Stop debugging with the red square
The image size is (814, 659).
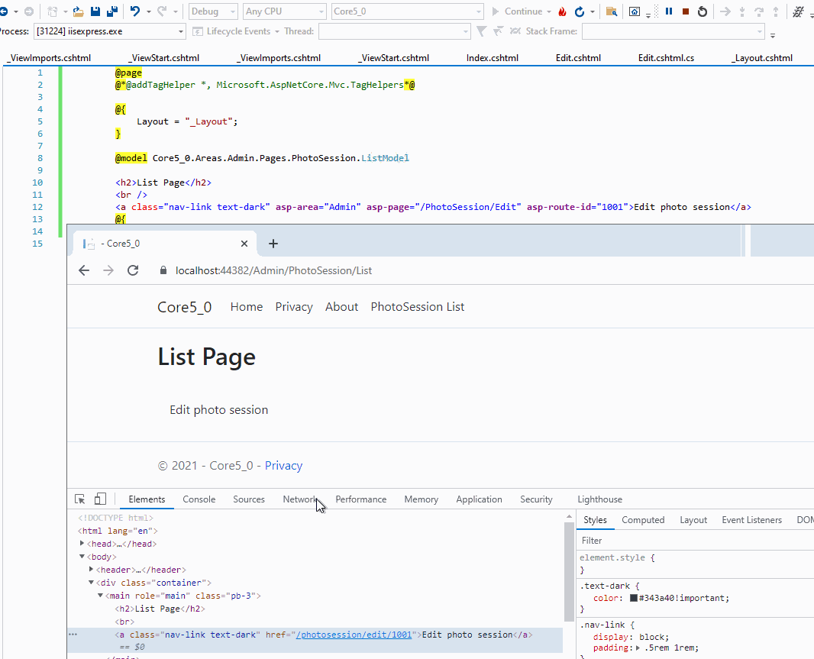[685, 11]
